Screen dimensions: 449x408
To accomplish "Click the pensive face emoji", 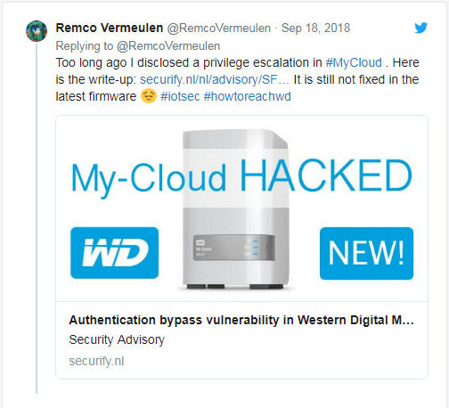I will 148,96.
